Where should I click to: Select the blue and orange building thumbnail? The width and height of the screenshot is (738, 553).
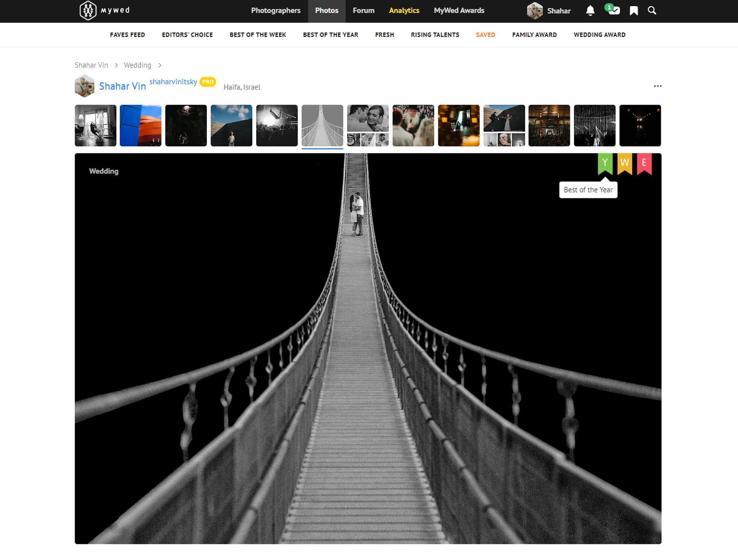click(x=141, y=126)
